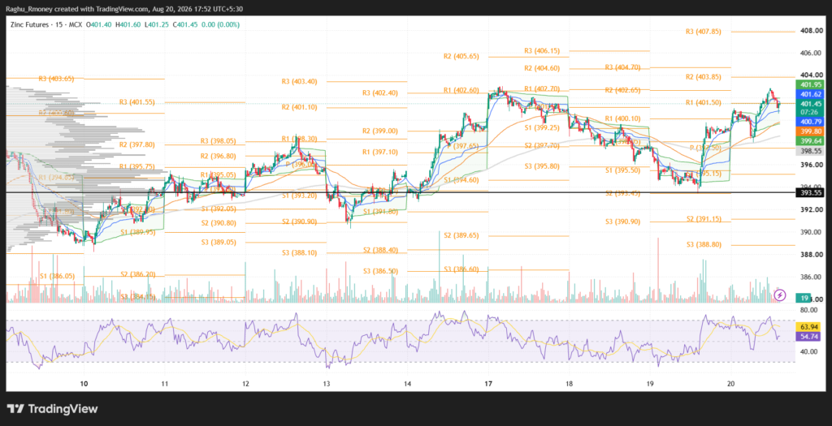Click the 386.00 price axis label
The image size is (832, 426).
tap(812, 277)
